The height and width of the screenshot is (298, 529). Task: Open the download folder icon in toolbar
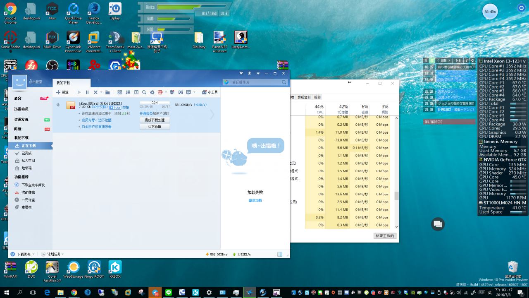107,92
